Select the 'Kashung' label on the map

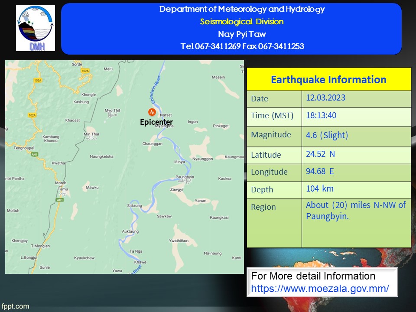click(x=81, y=102)
